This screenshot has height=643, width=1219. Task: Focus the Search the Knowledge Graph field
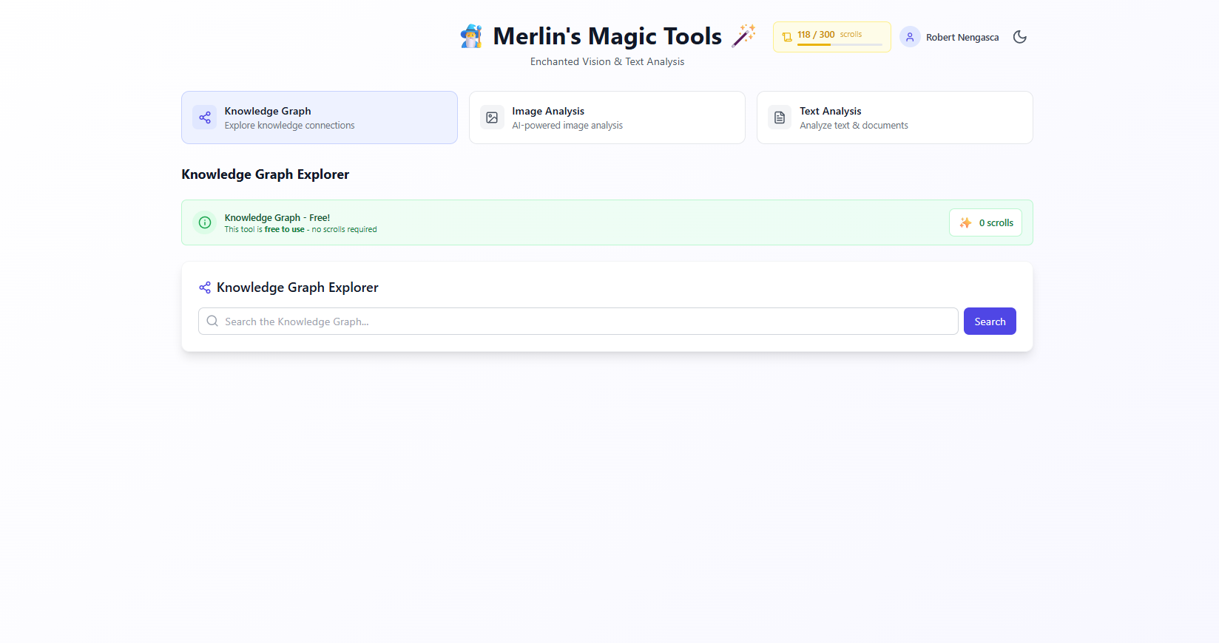coord(578,321)
